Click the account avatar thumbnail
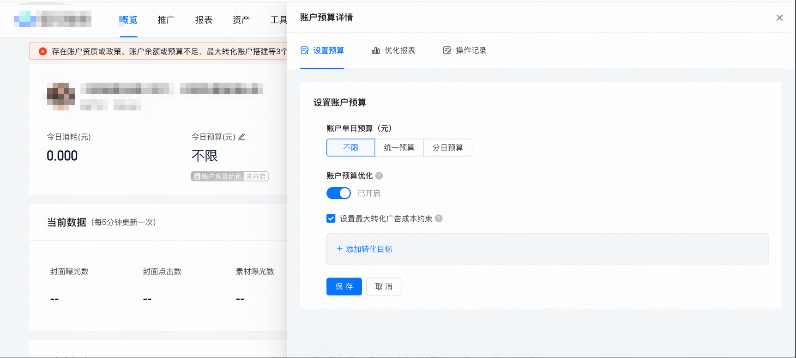Viewport: 796px width, 358px height. pyautogui.click(x=61, y=97)
